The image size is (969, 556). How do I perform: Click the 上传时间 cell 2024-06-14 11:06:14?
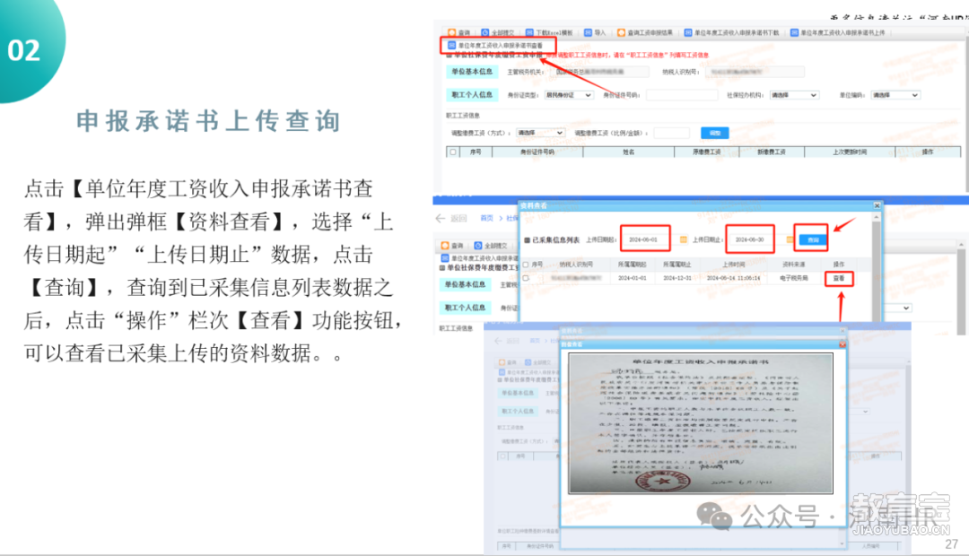point(734,279)
